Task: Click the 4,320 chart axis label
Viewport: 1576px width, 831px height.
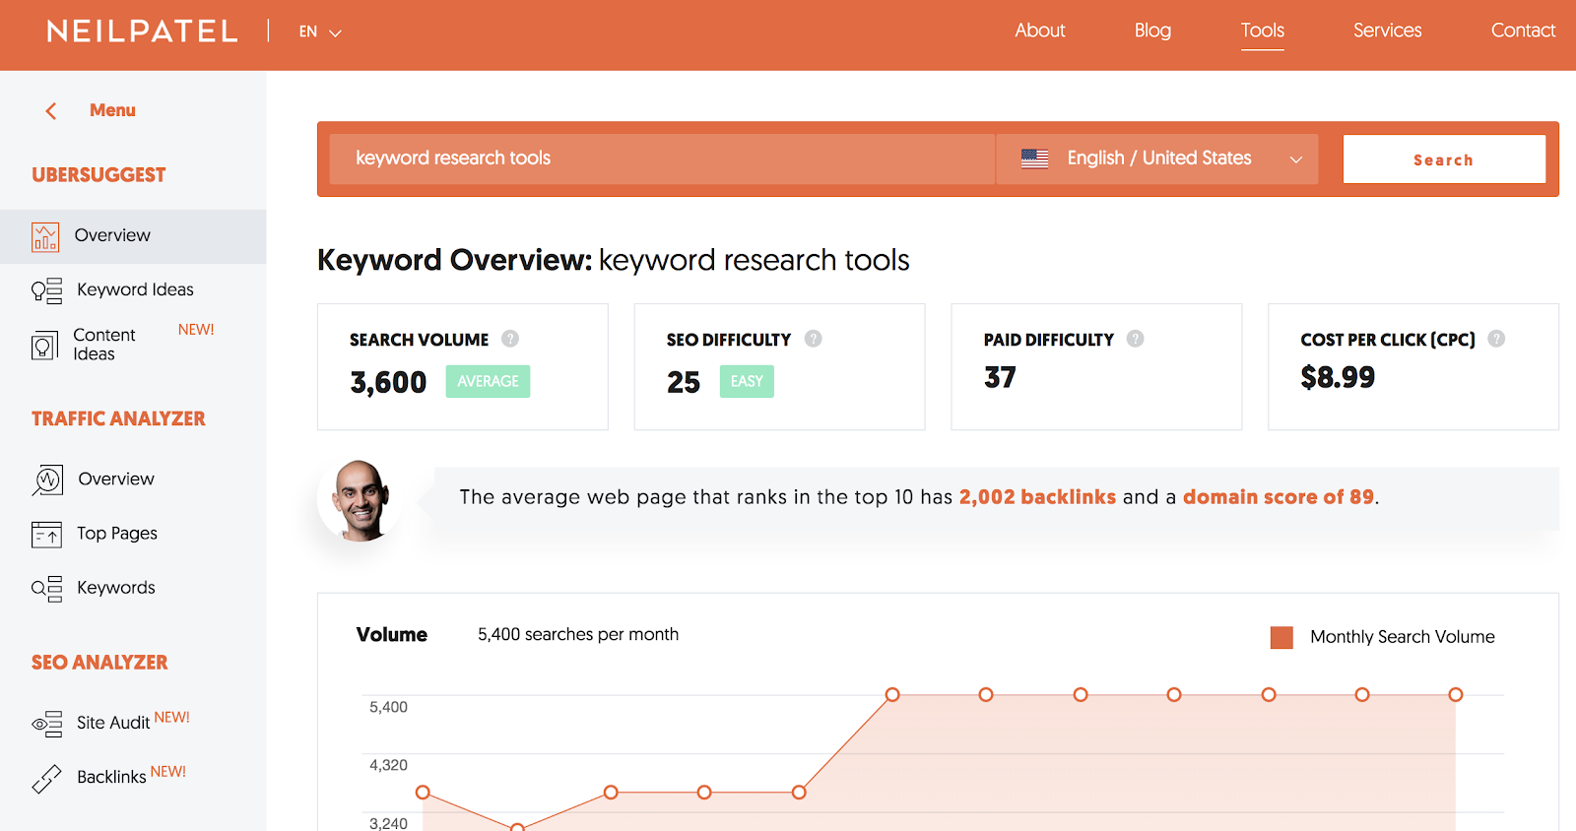Action: (388, 765)
